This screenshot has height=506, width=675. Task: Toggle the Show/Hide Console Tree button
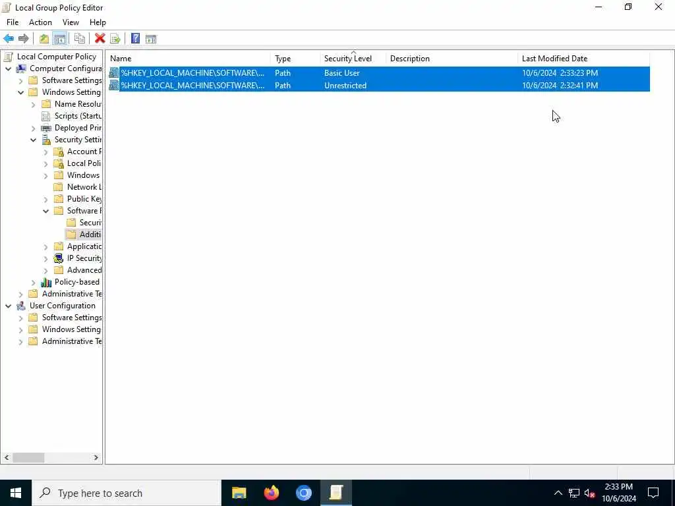pyautogui.click(x=59, y=39)
